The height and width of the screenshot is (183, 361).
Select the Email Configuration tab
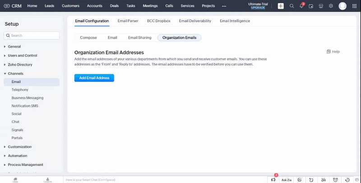92,21
